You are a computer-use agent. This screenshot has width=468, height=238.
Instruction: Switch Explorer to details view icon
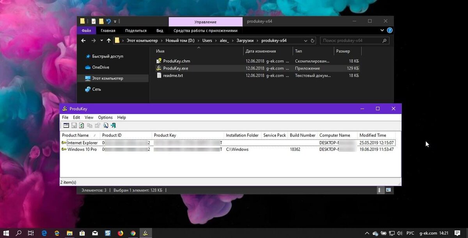[380, 190]
